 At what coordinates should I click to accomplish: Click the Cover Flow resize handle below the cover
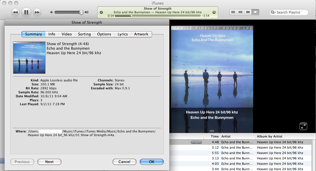click(212, 131)
